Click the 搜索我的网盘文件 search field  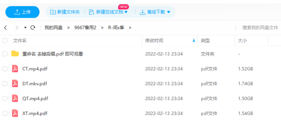pos(260,28)
